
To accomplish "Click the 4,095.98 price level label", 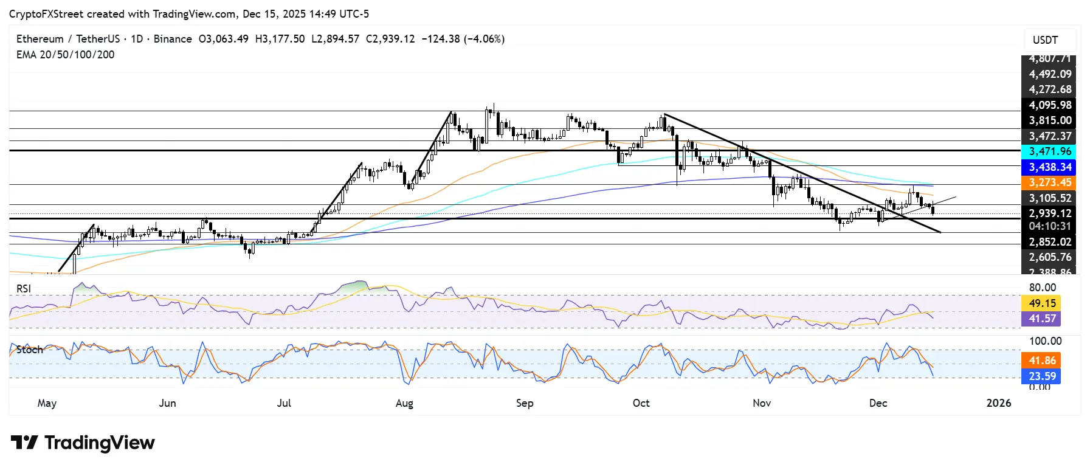I will click(x=1049, y=105).
